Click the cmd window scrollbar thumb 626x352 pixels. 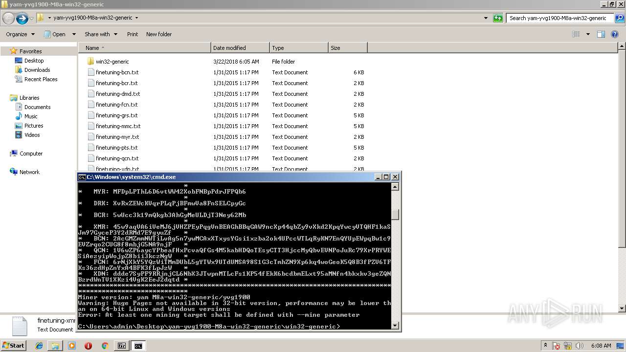[395, 215]
